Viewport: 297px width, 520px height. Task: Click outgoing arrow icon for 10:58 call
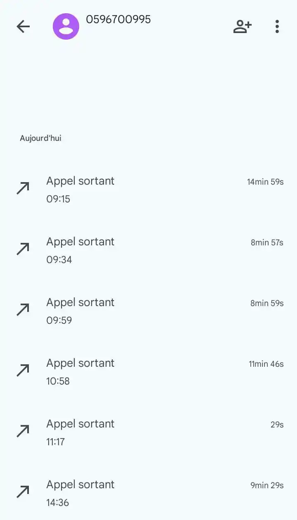coord(23,370)
